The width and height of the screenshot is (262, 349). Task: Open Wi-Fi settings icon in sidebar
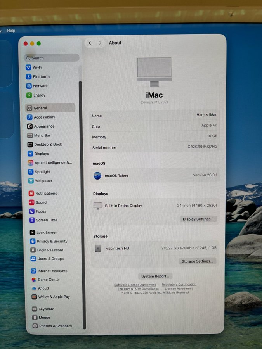coord(28,67)
